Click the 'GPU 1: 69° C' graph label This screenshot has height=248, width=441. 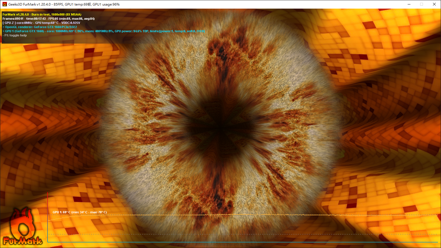click(x=80, y=212)
